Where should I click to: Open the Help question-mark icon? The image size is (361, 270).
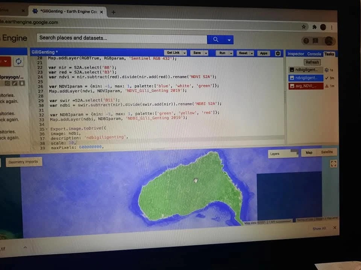[x=306, y=41]
